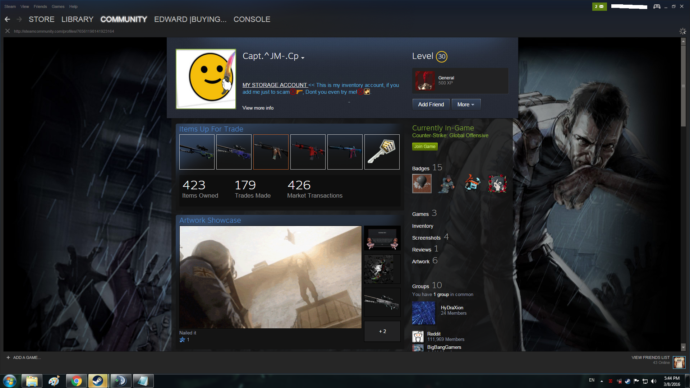This screenshot has height=388, width=690.
Task: Click the key item up for trade
Action: pos(382,152)
